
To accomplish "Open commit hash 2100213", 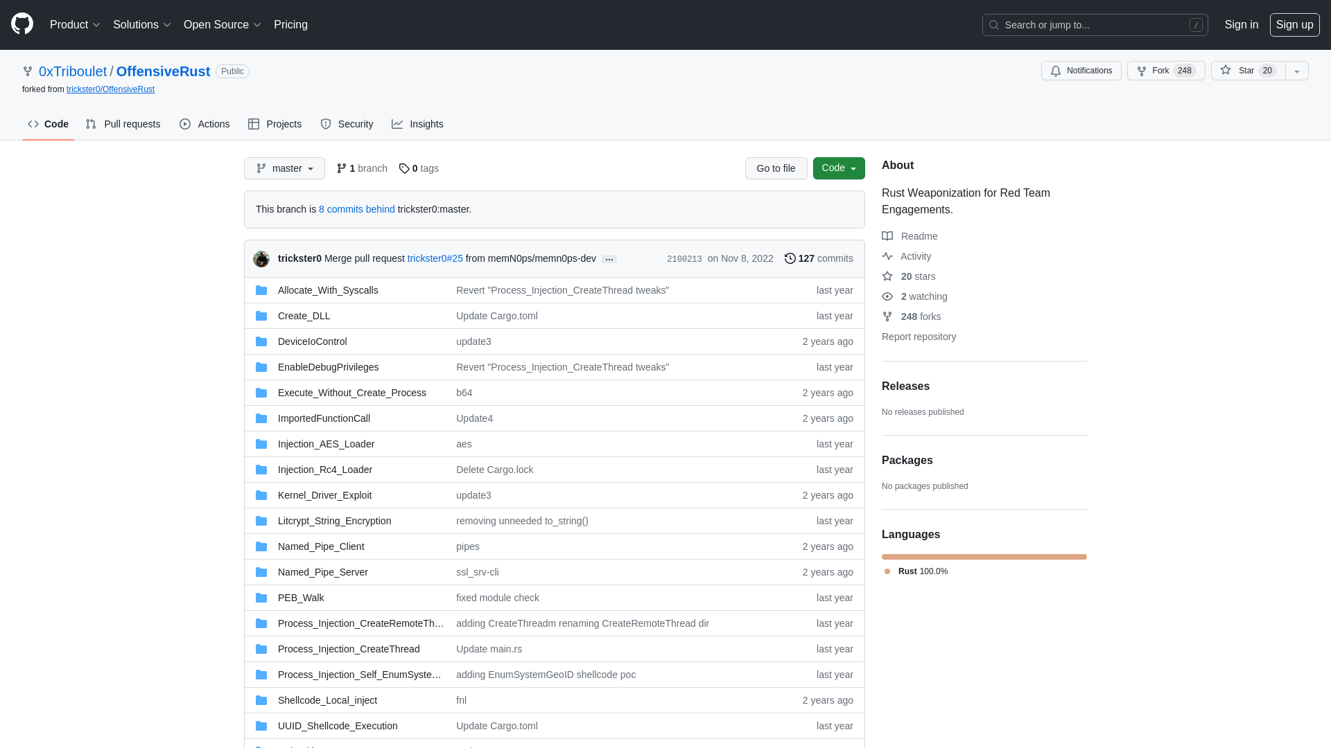I will [x=684, y=259].
